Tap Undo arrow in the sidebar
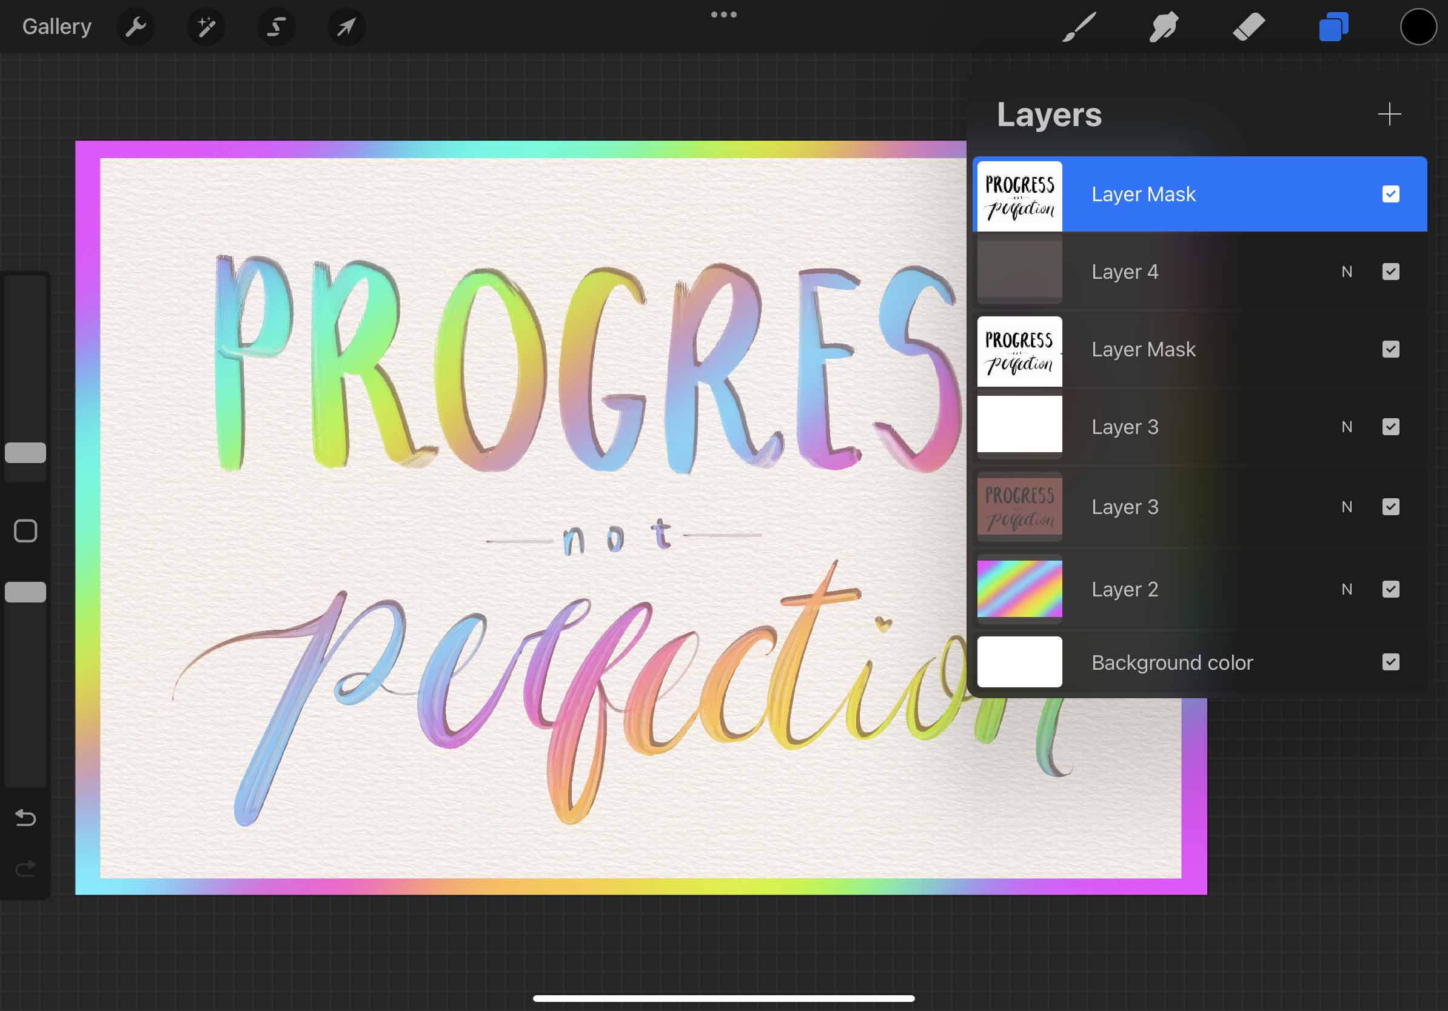Screen dimensions: 1448x1011 [25, 818]
